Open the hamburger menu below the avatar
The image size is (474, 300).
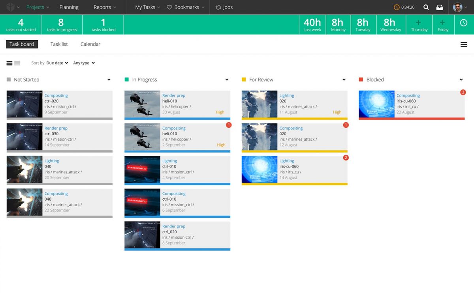(x=464, y=44)
